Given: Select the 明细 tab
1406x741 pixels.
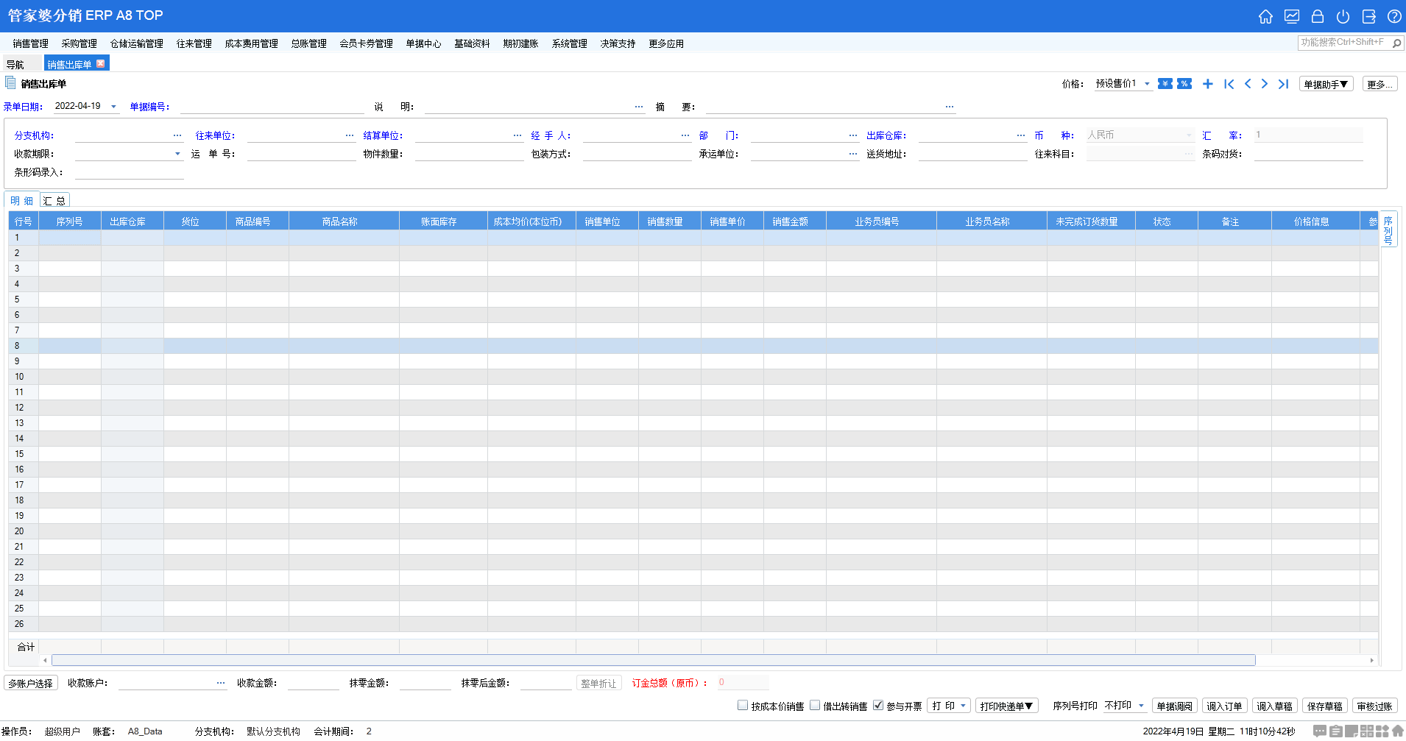Looking at the screenshot, I should coord(22,200).
